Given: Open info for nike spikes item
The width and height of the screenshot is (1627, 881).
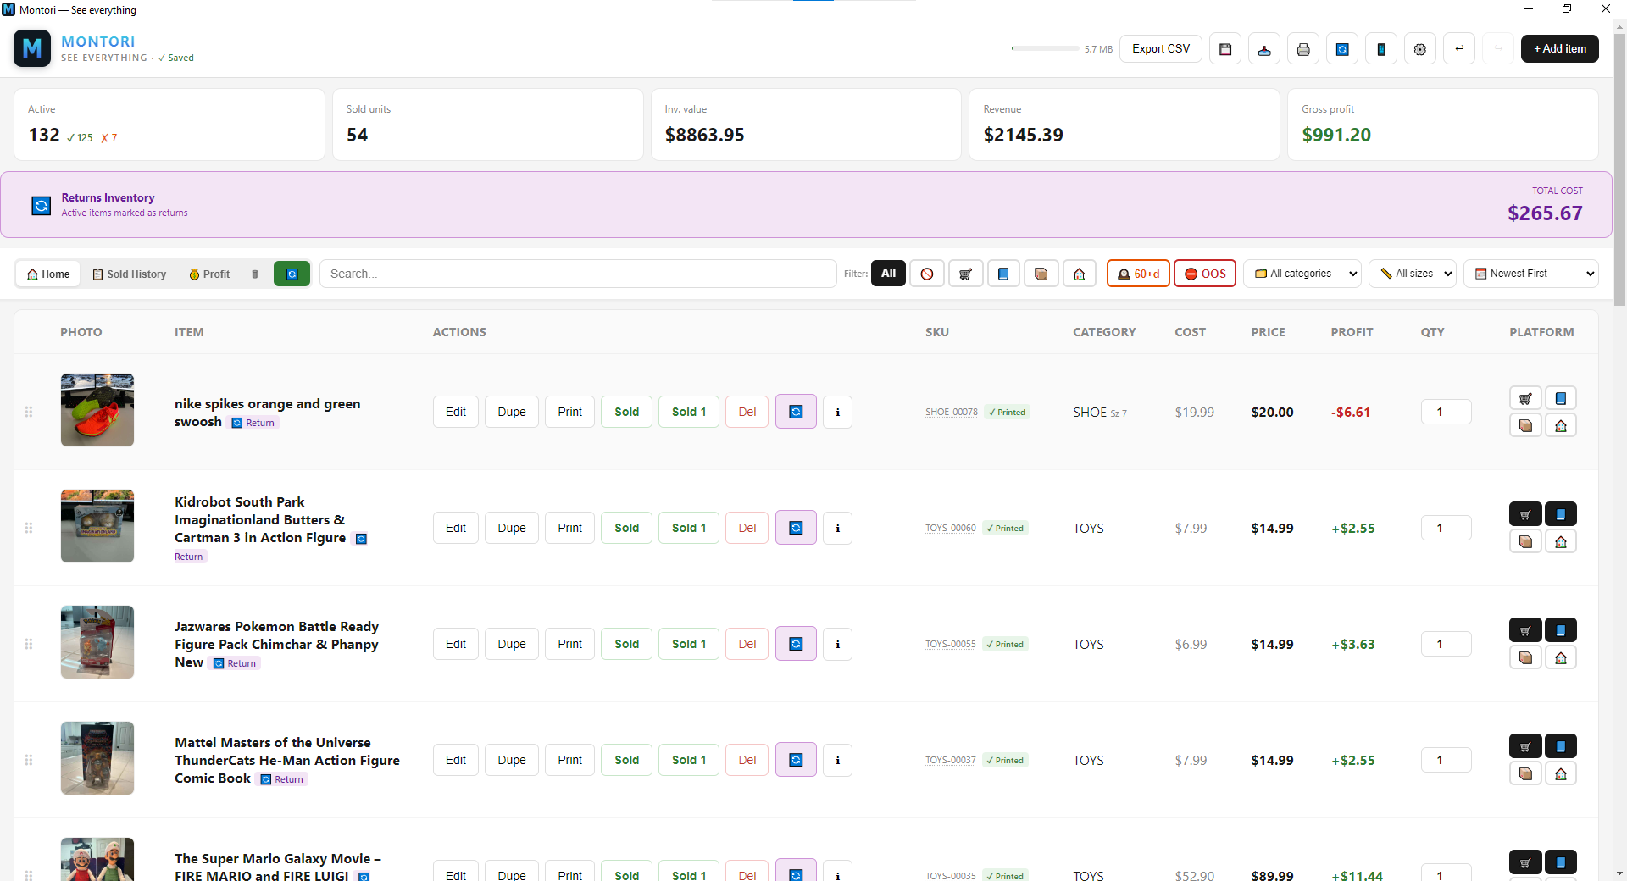Looking at the screenshot, I should coord(838,413).
